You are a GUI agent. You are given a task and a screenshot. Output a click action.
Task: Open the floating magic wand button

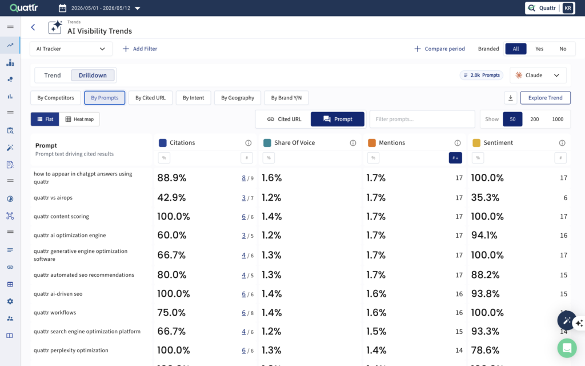[567, 320]
